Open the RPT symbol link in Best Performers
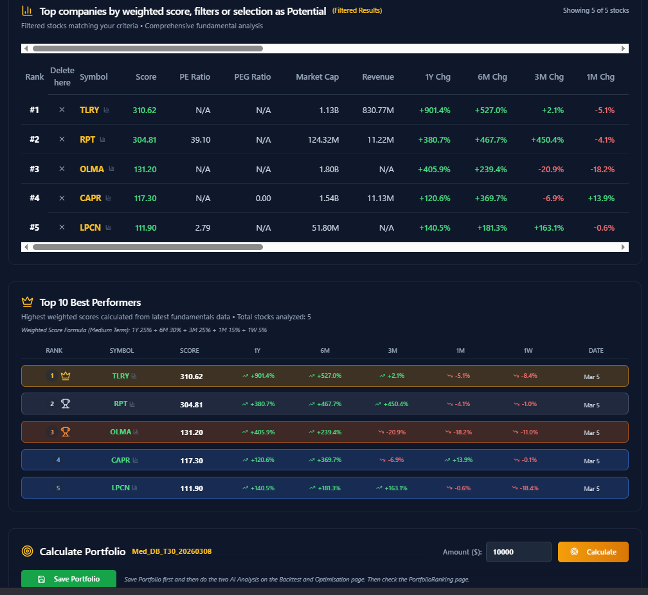This screenshot has width=648, height=595. (120, 404)
